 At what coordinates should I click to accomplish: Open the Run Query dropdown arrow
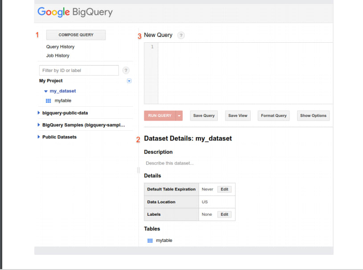179,116
